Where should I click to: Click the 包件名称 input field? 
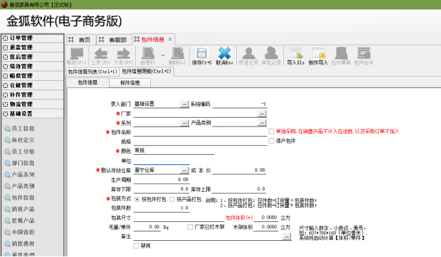(x=200, y=133)
